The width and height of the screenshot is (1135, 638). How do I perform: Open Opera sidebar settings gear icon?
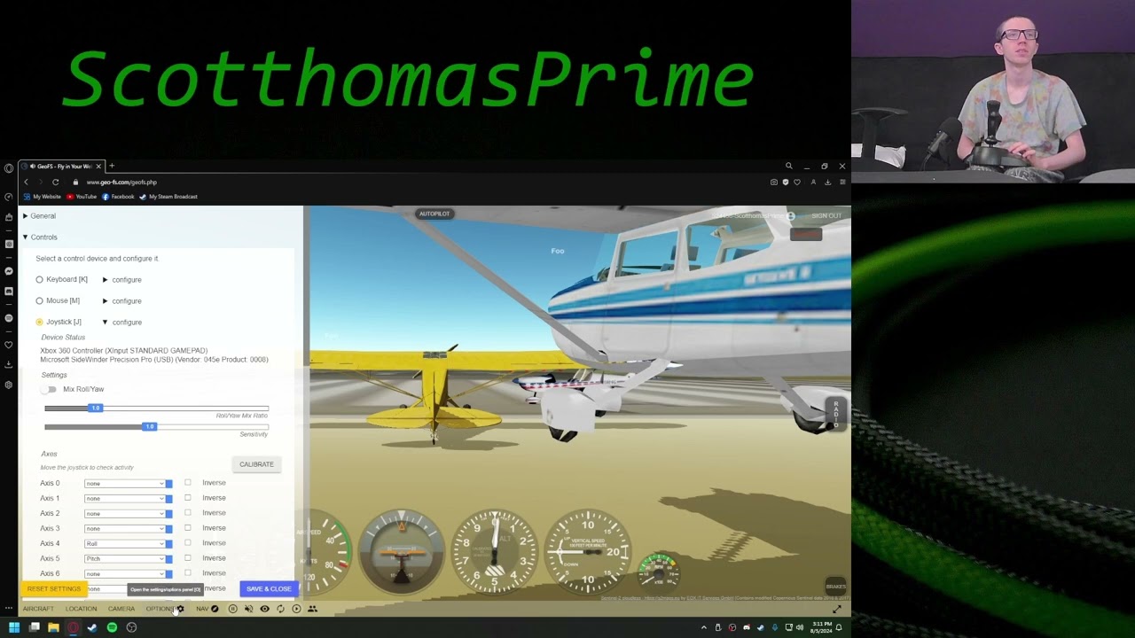coord(9,385)
